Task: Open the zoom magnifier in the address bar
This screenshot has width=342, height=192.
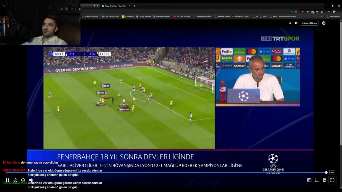Action: point(292,12)
